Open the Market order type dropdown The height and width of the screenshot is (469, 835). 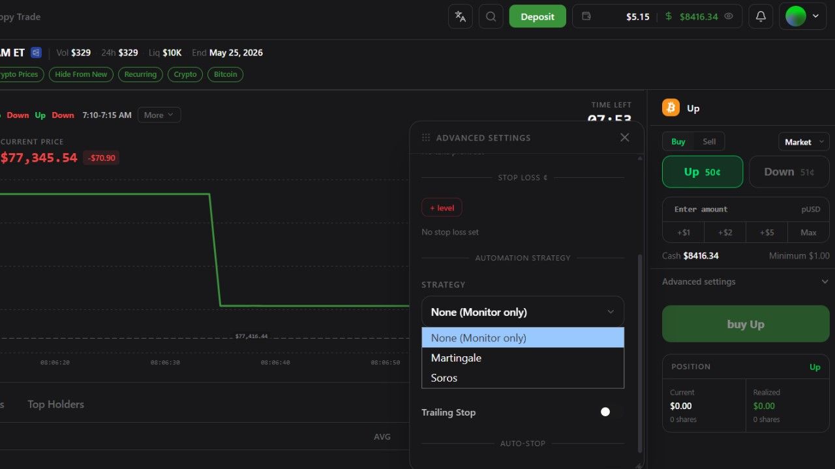point(804,141)
